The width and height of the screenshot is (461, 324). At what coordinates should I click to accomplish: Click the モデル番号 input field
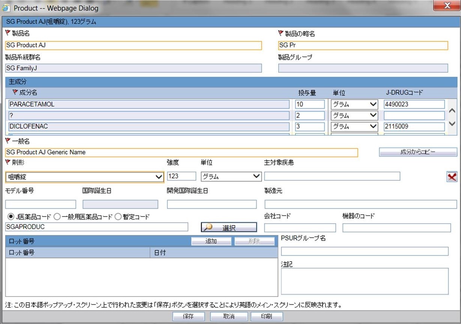click(41, 204)
